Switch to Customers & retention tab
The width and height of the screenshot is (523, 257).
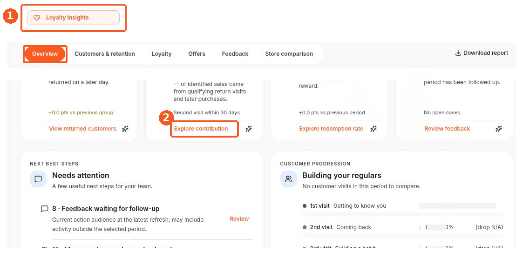(x=105, y=53)
